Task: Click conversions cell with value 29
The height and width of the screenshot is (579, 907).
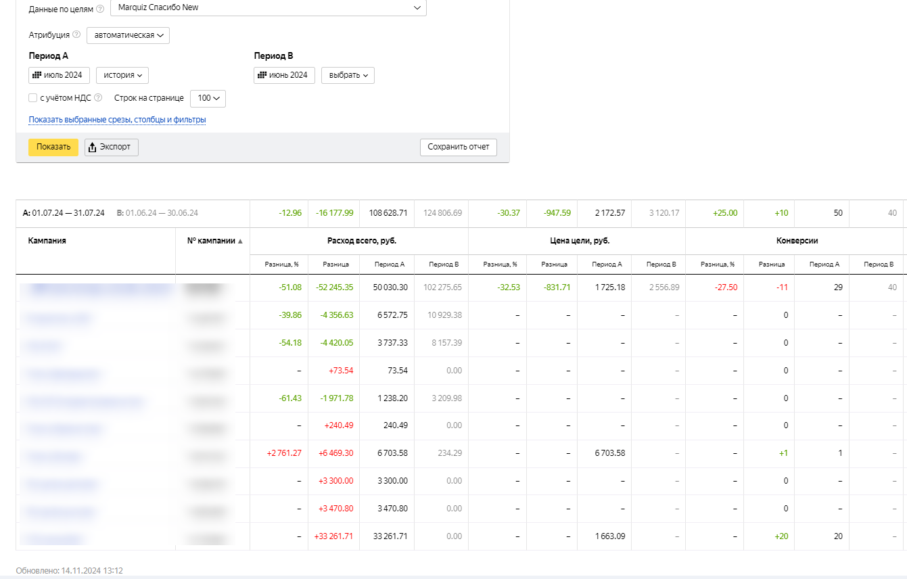Action: (x=838, y=287)
